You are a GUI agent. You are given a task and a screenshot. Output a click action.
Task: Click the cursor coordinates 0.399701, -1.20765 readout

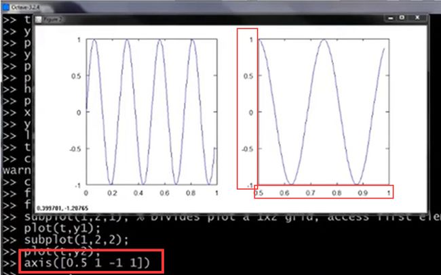(62, 209)
